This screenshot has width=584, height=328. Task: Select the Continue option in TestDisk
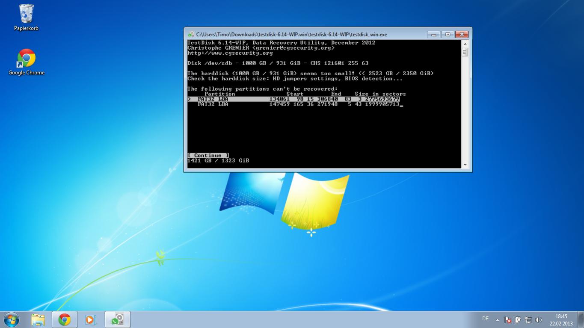(x=208, y=155)
